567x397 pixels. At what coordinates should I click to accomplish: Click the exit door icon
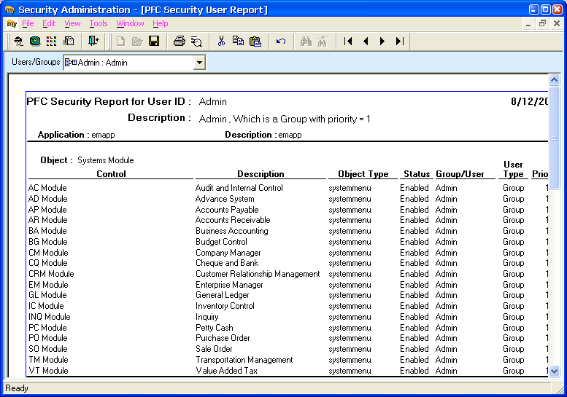pyautogui.click(x=93, y=41)
